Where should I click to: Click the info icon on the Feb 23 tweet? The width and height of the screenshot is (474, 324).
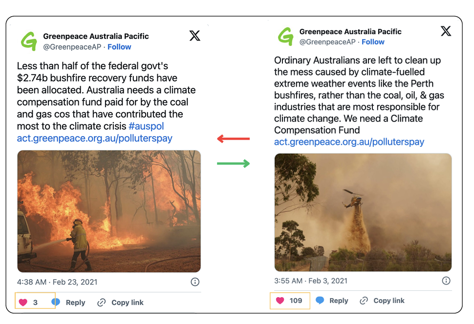pos(194,282)
